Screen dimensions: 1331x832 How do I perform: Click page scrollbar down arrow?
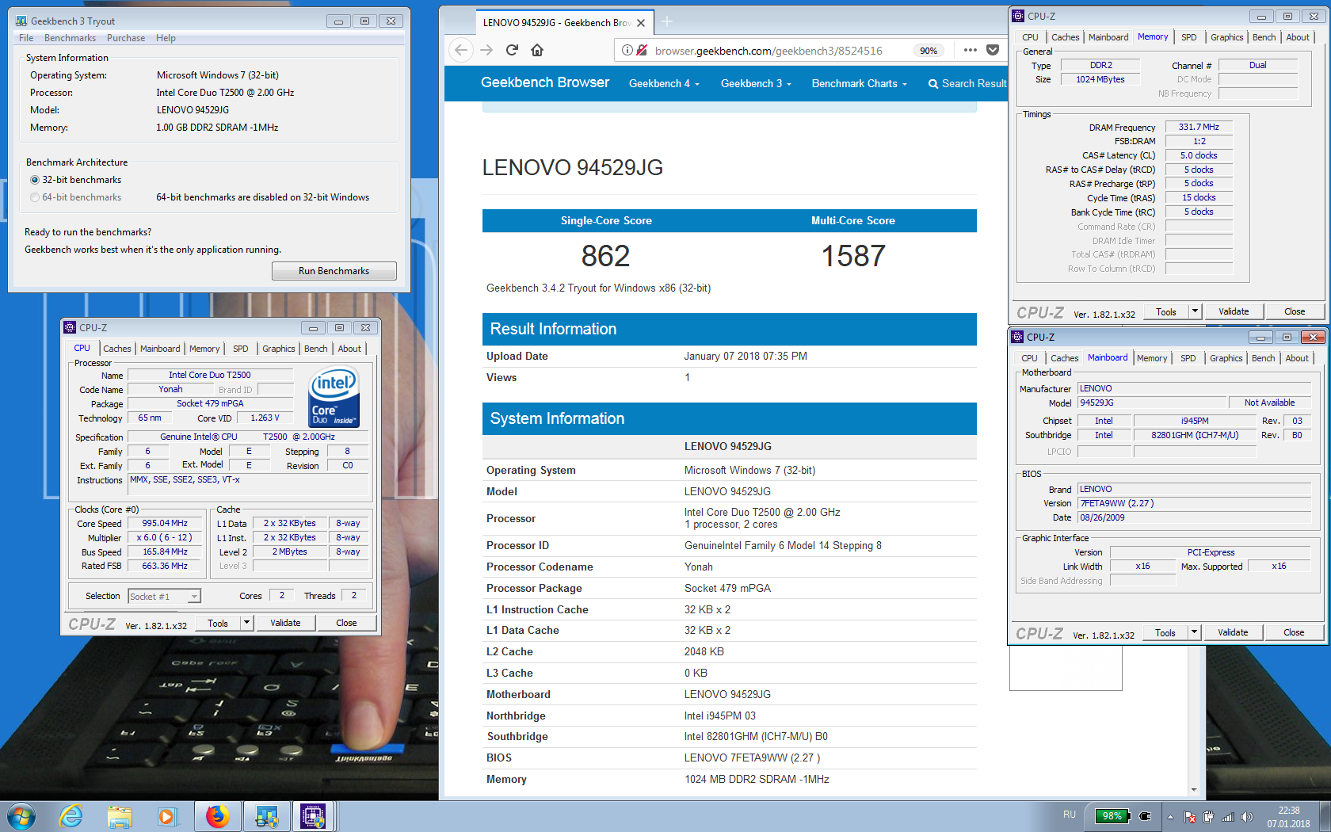pyautogui.click(x=1194, y=790)
